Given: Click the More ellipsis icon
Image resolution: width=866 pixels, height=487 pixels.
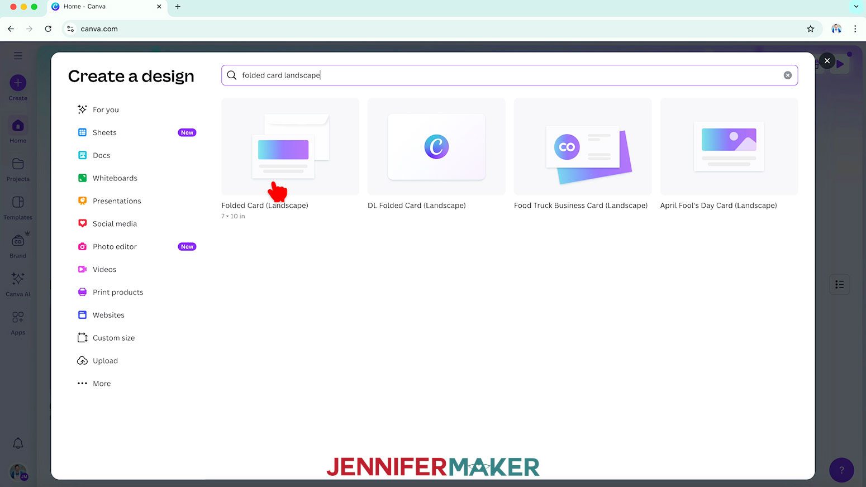Looking at the screenshot, I should click(82, 384).
